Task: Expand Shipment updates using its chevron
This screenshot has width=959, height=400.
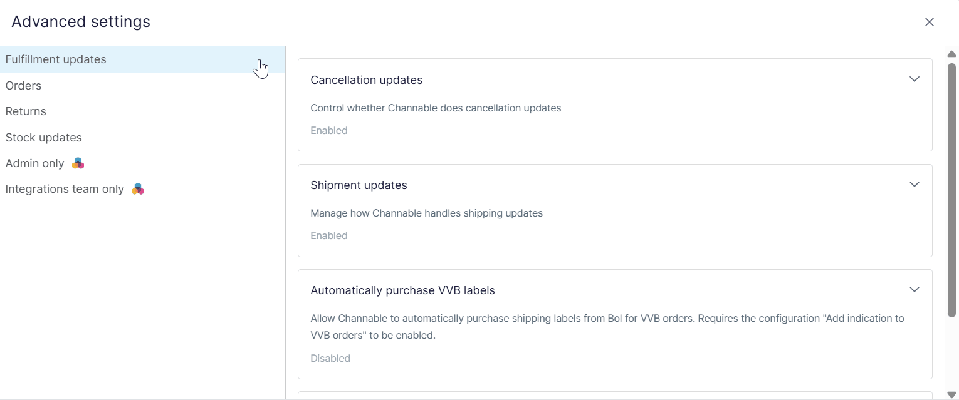Action: [x=914, y=185]
